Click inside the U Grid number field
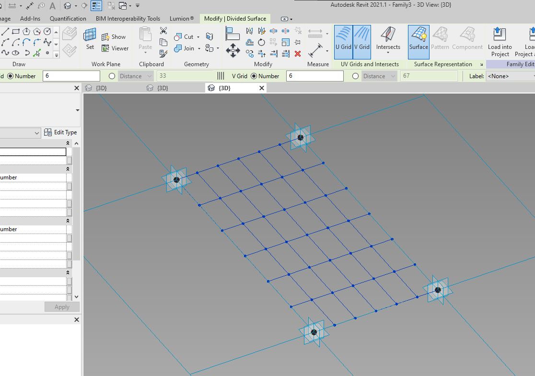The width and height of the screenshot is (535, 376). click(71, 76)
